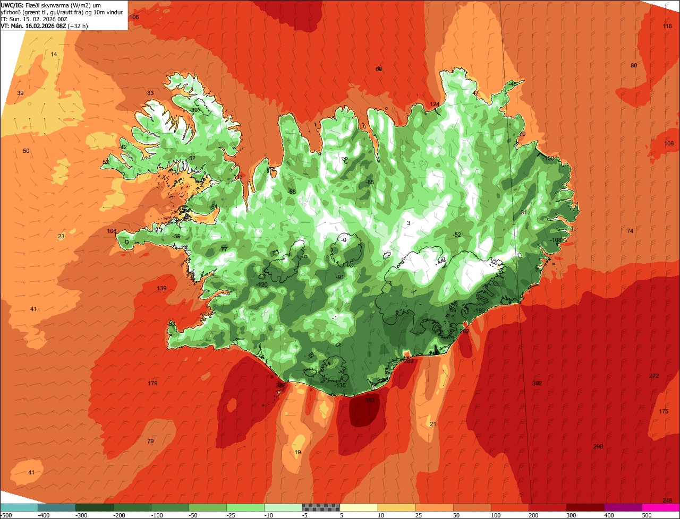
Task: Click legend swatch between -400 and -300
Action: tap(56, 507)
